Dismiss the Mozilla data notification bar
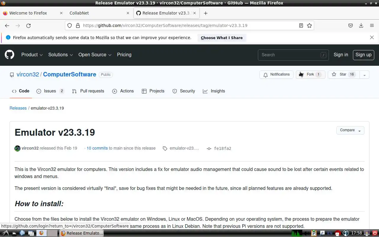Screen dimensions: 379x237 [372, 37]
